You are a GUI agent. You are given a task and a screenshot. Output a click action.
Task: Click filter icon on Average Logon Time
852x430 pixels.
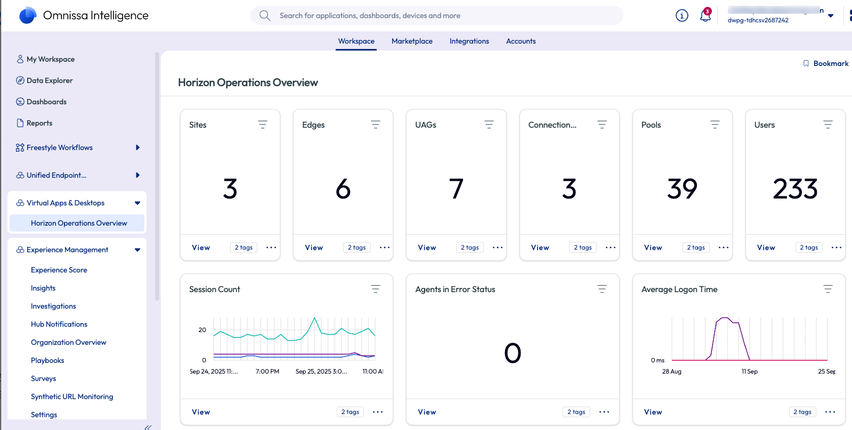[x=827, y=289]
